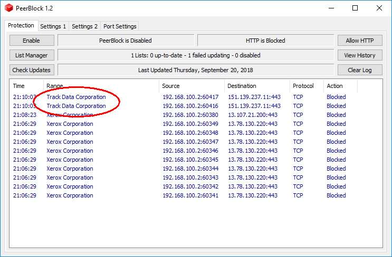Image resolution: width=392 pixels, height=257 pixels.
Task: Click source 192.168.100.2:60342
Action: (x=190, y=186)
